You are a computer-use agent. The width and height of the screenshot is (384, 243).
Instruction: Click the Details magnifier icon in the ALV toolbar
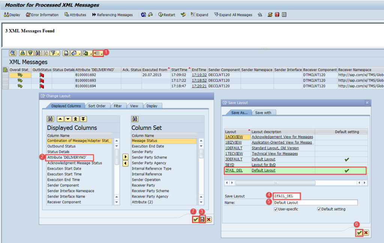13,53
